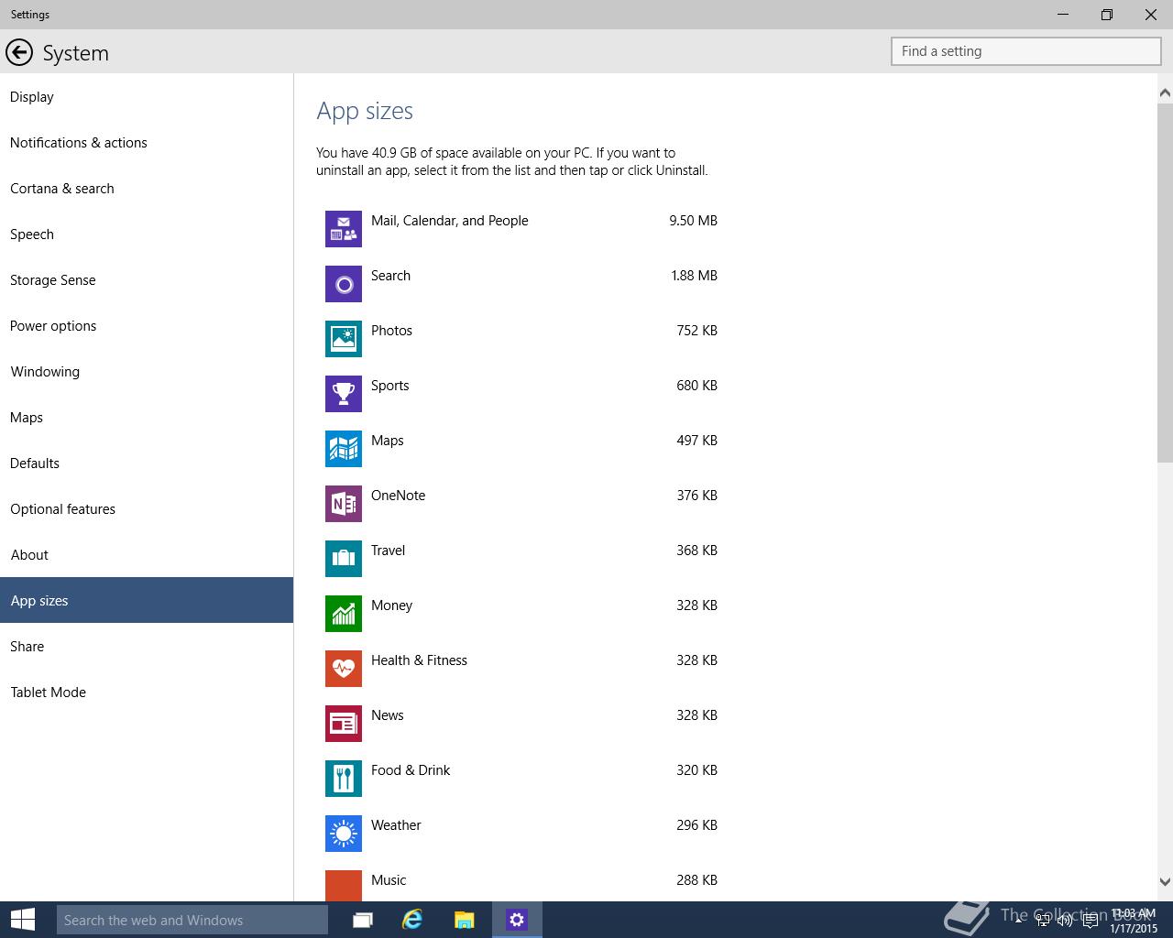Select Power options in sidebar

[x=147, y=325]
